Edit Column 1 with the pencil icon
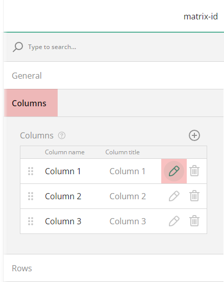This screenshot has width=224, height=282. [174, 171]
